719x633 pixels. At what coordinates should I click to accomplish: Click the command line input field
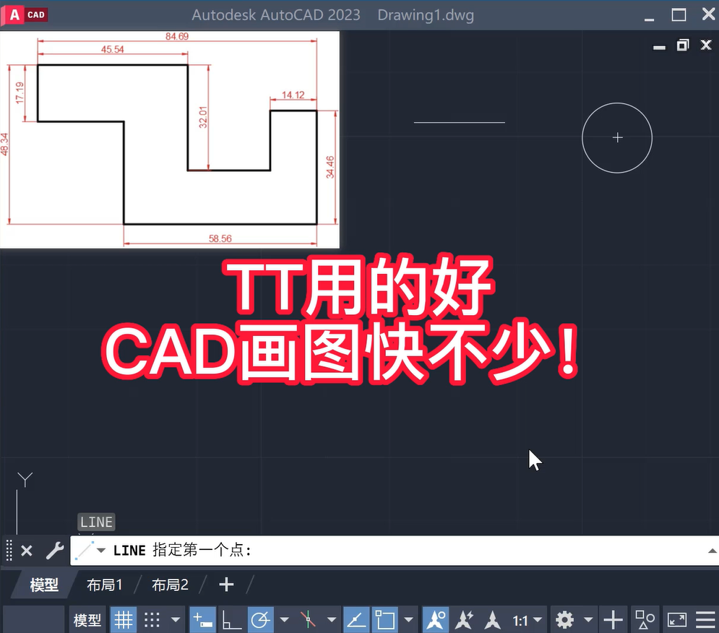click(x=395, y=550)
